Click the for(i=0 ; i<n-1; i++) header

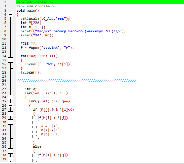click(46, 93)
